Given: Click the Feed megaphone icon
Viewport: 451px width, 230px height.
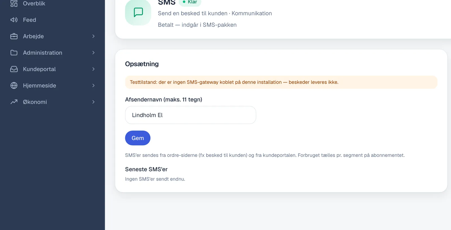Looking at the screenshot, I should pyautogui.click(x=14, y=20).
